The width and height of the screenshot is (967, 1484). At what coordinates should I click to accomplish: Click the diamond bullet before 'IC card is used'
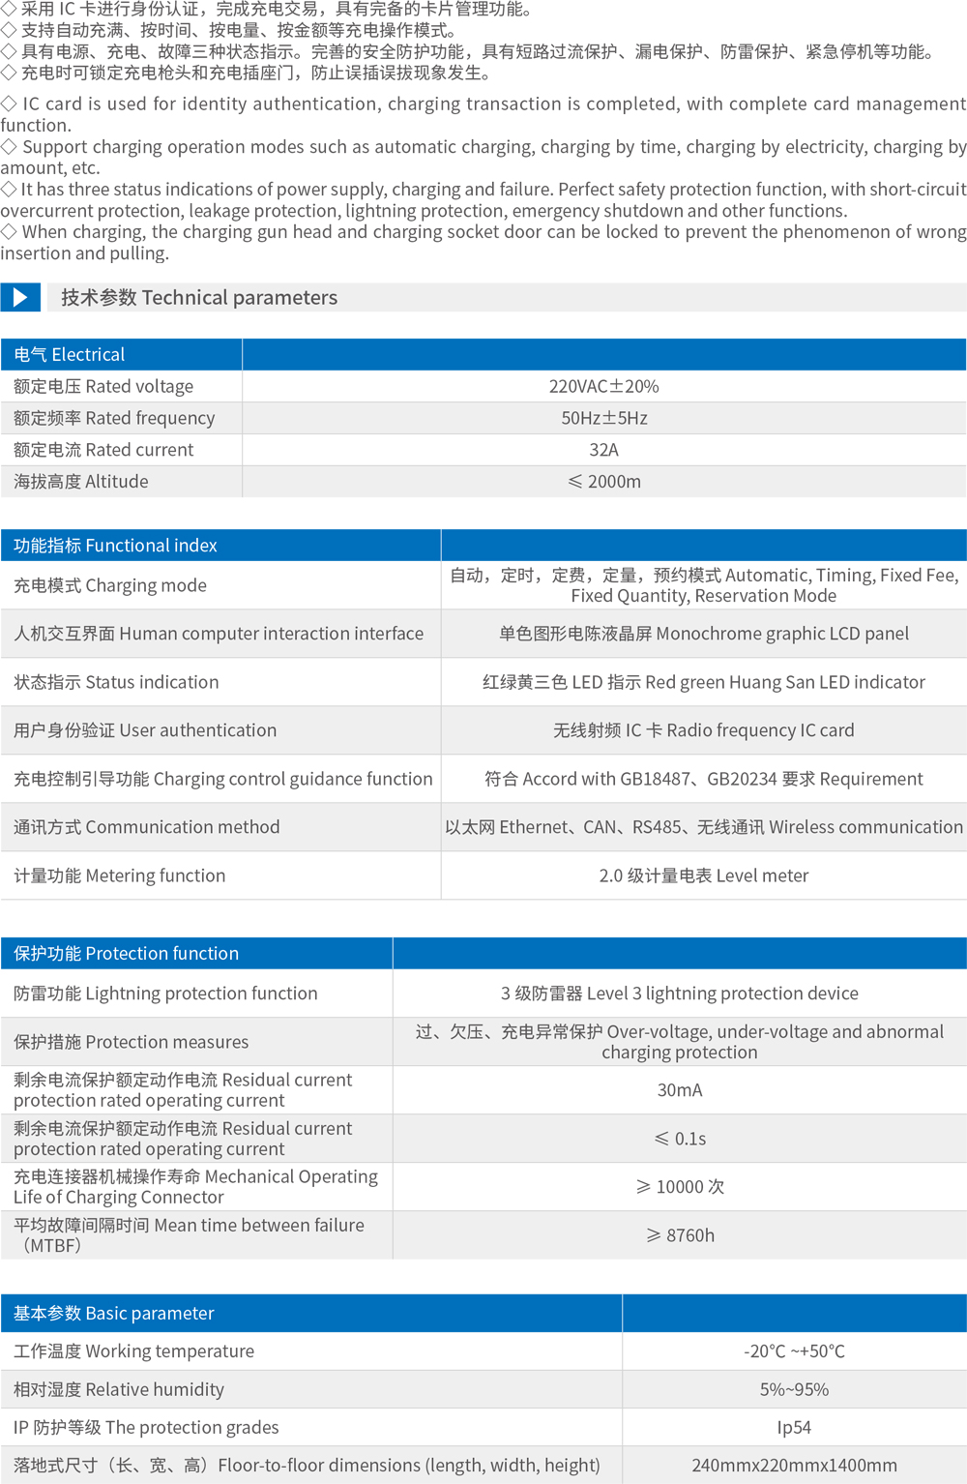9,104
